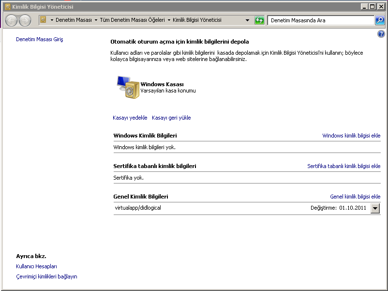Click Sertifika tabanlı kimlik bilgisi ekle link
The width and height of the screenshot is (388, 291).
(x=344, y=166)
